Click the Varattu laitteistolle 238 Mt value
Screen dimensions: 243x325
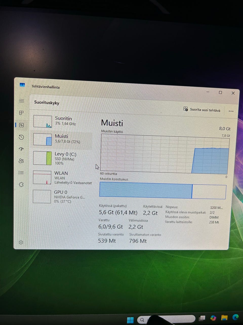click(x=214, y=222)
